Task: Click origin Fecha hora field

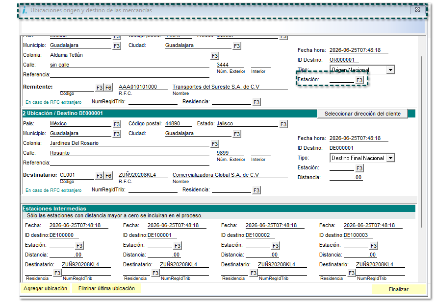Action: (x=358, y=50)
